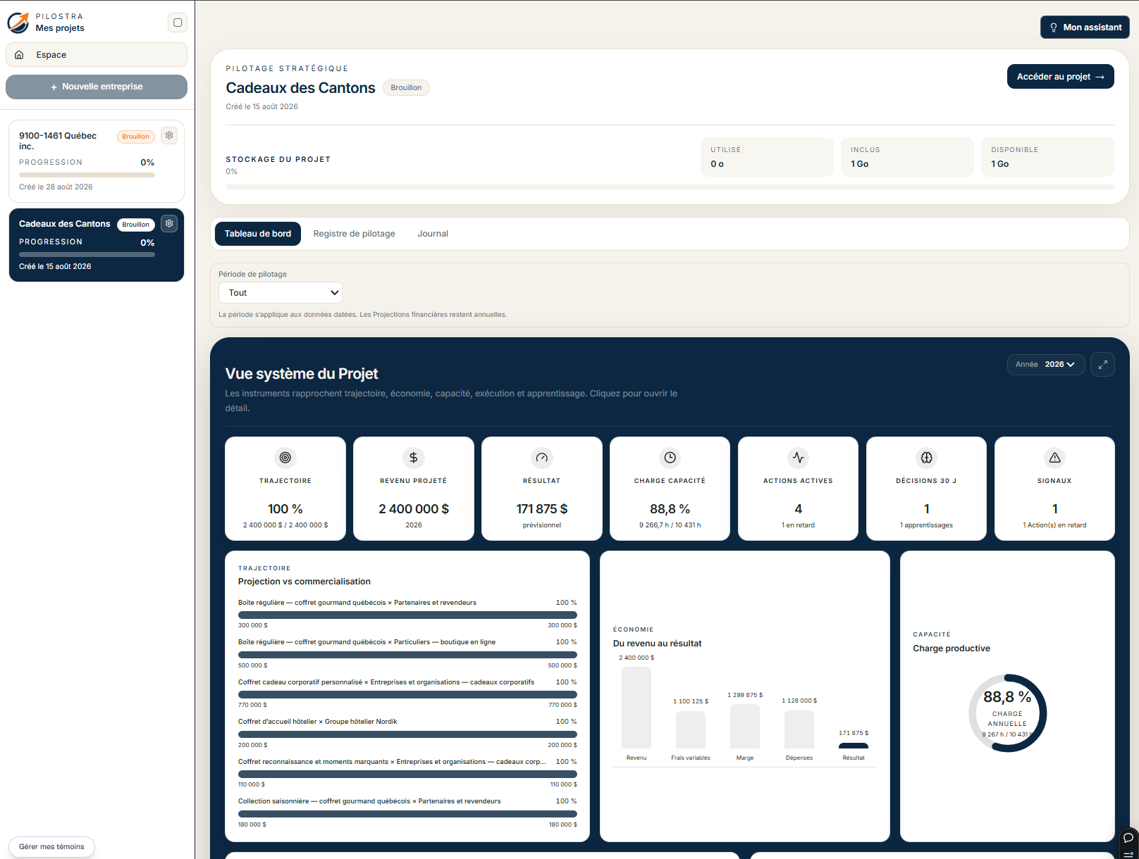Click the Utilisé 0 o storage box
The height and width of the screenshot is (859, 1139).
click(767, 157)
